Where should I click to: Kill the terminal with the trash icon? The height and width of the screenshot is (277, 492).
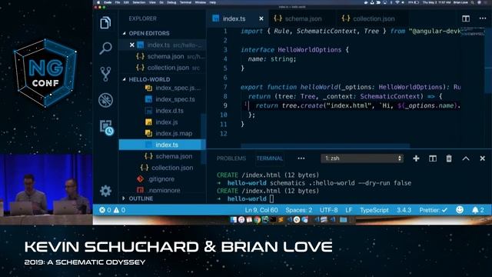[x=449, y=159]
